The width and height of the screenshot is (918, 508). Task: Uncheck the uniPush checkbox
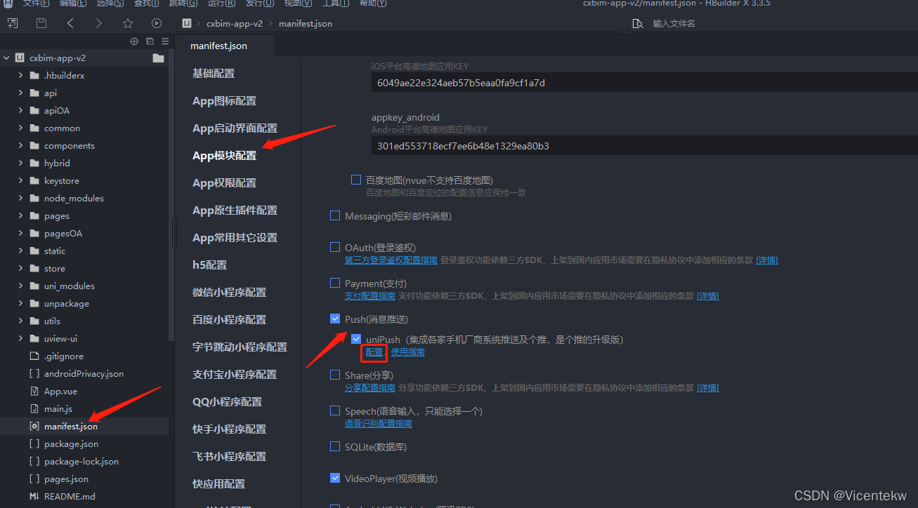click(356, 339)
